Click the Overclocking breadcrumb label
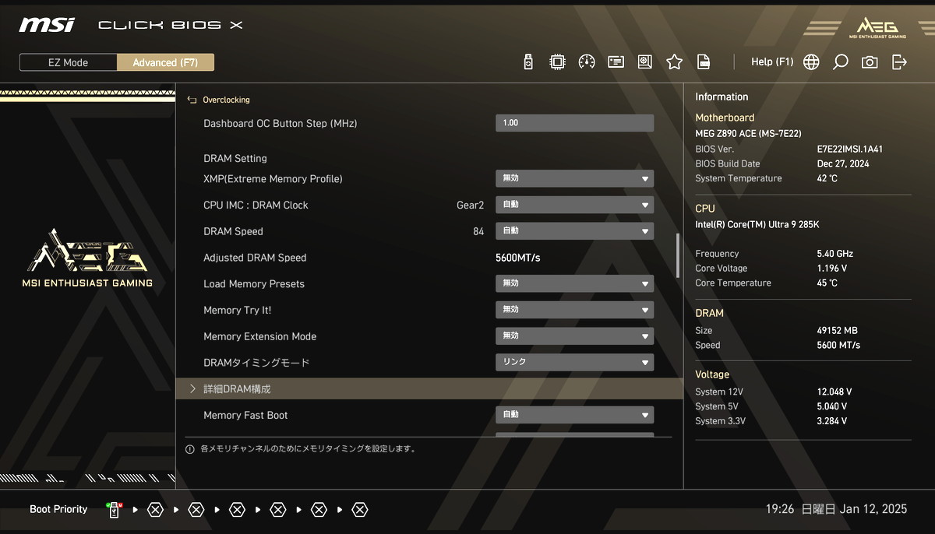935x534 pixels. [x=226, y=100]
